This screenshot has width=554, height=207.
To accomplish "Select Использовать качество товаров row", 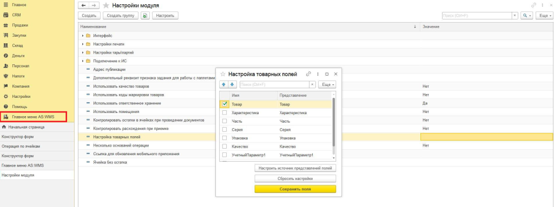I will click(x=315, y=86).
